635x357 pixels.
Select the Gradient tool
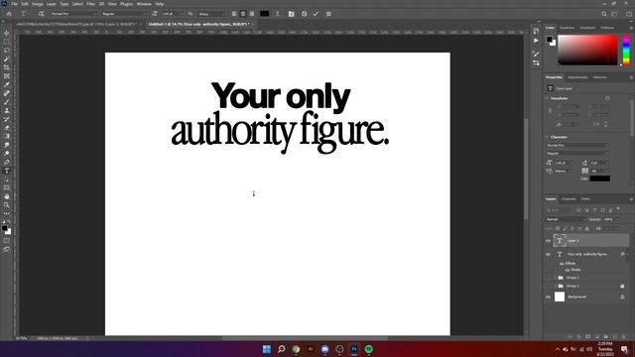pyautogui.click(x=7, y=137)
